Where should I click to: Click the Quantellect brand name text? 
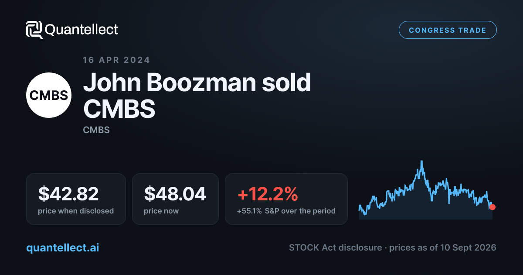click(82, 30)
